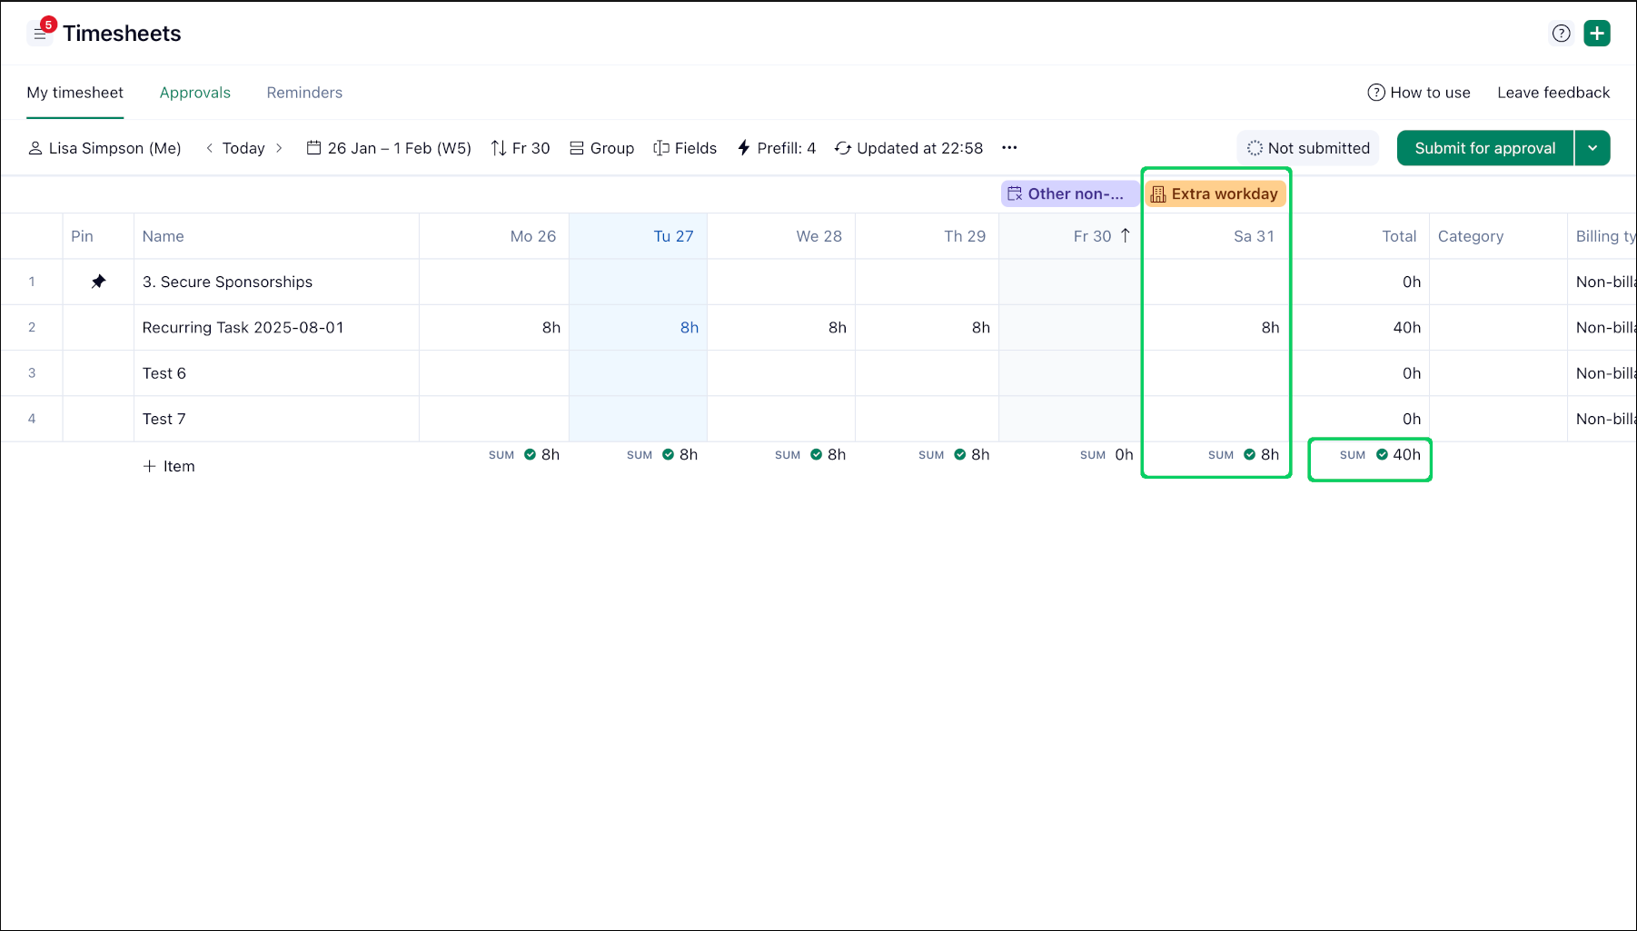Image resolution: width=1637 pixels, height=931 pixels.
Task: Unpin the Secure Sponsorships row pin icon
Action: point(98,282)
